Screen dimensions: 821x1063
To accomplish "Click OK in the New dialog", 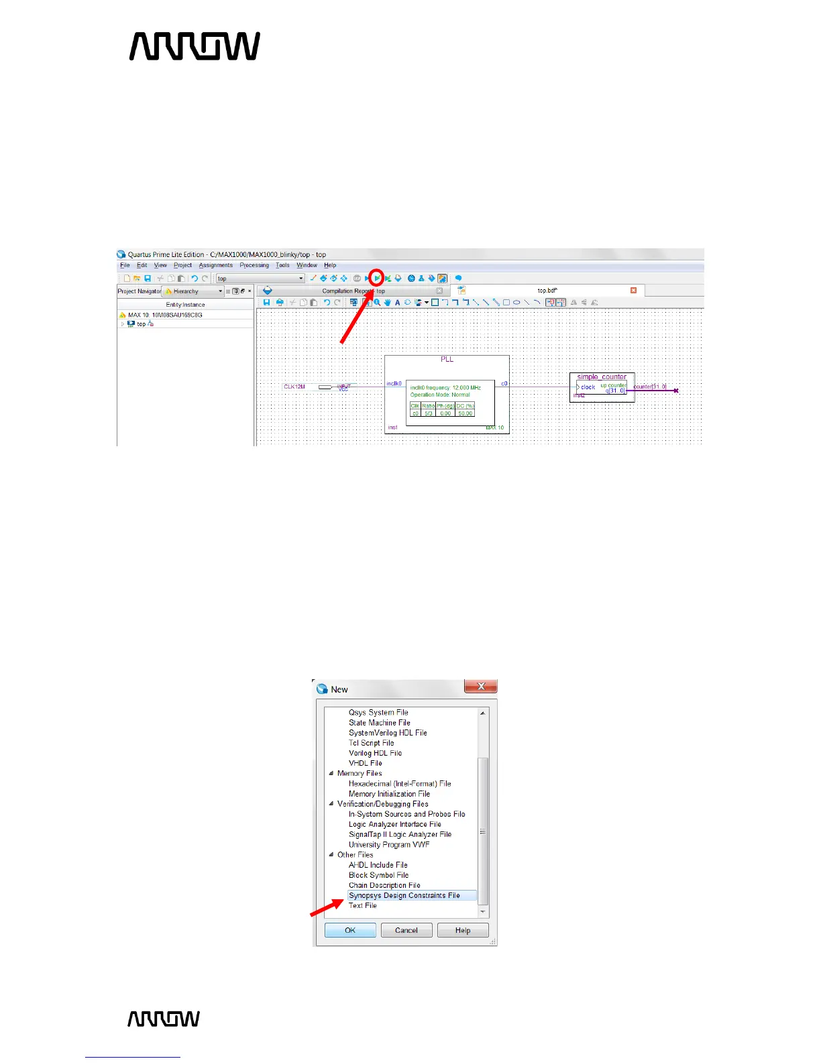I will coord(350,930).
